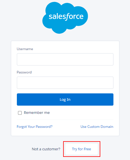
Task: Tick the Remember me checkbox
Action: pyautogui.click(x=20, y=113)
